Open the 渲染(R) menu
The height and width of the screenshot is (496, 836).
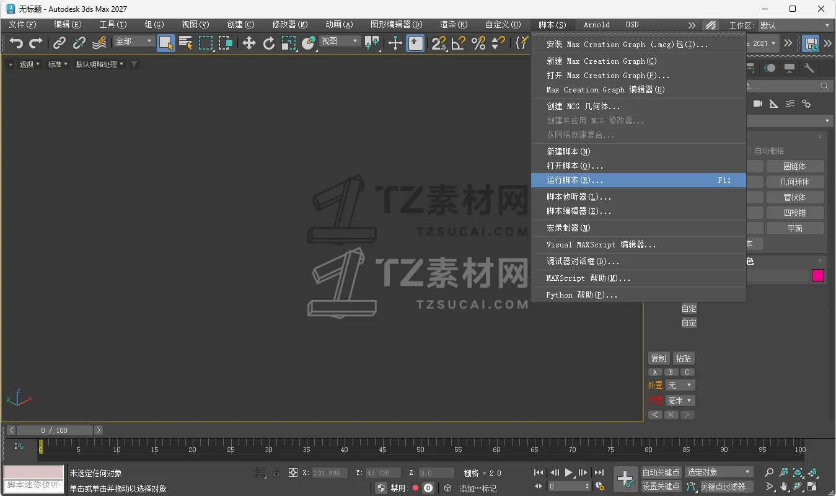click(454, 25)
